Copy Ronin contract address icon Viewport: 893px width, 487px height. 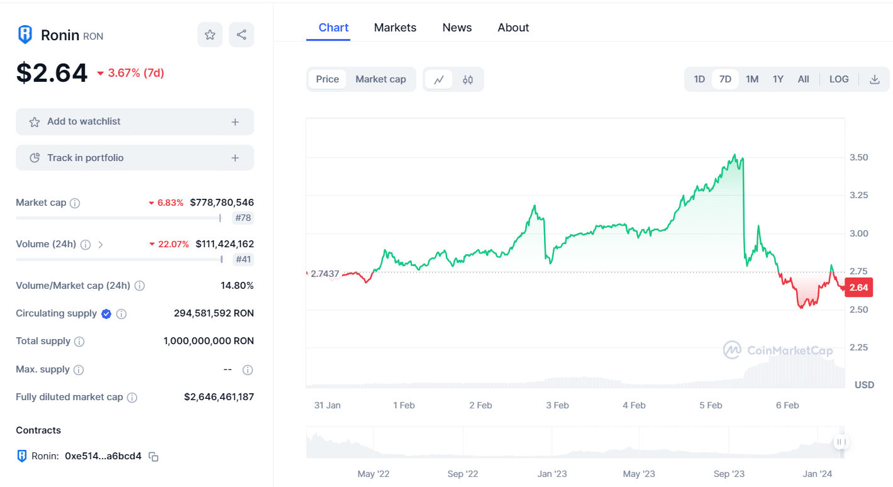click(x=153, y=457)
